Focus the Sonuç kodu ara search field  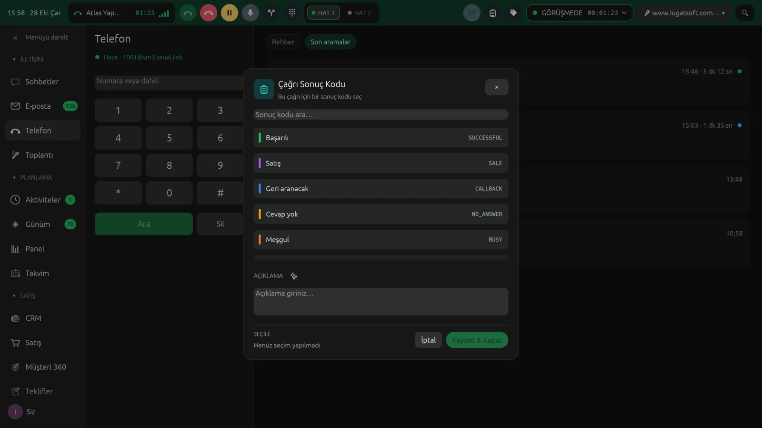pyautogui.click(x=381, y=114)
